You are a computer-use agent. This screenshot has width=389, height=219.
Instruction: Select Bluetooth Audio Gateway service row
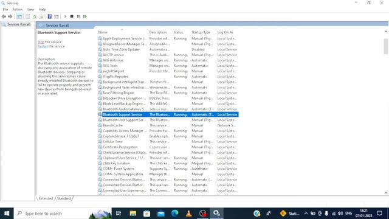click(x=168, y=109)
